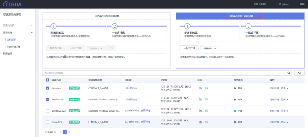Click the refresh table button
308x137 pixels.
point(299,73)
